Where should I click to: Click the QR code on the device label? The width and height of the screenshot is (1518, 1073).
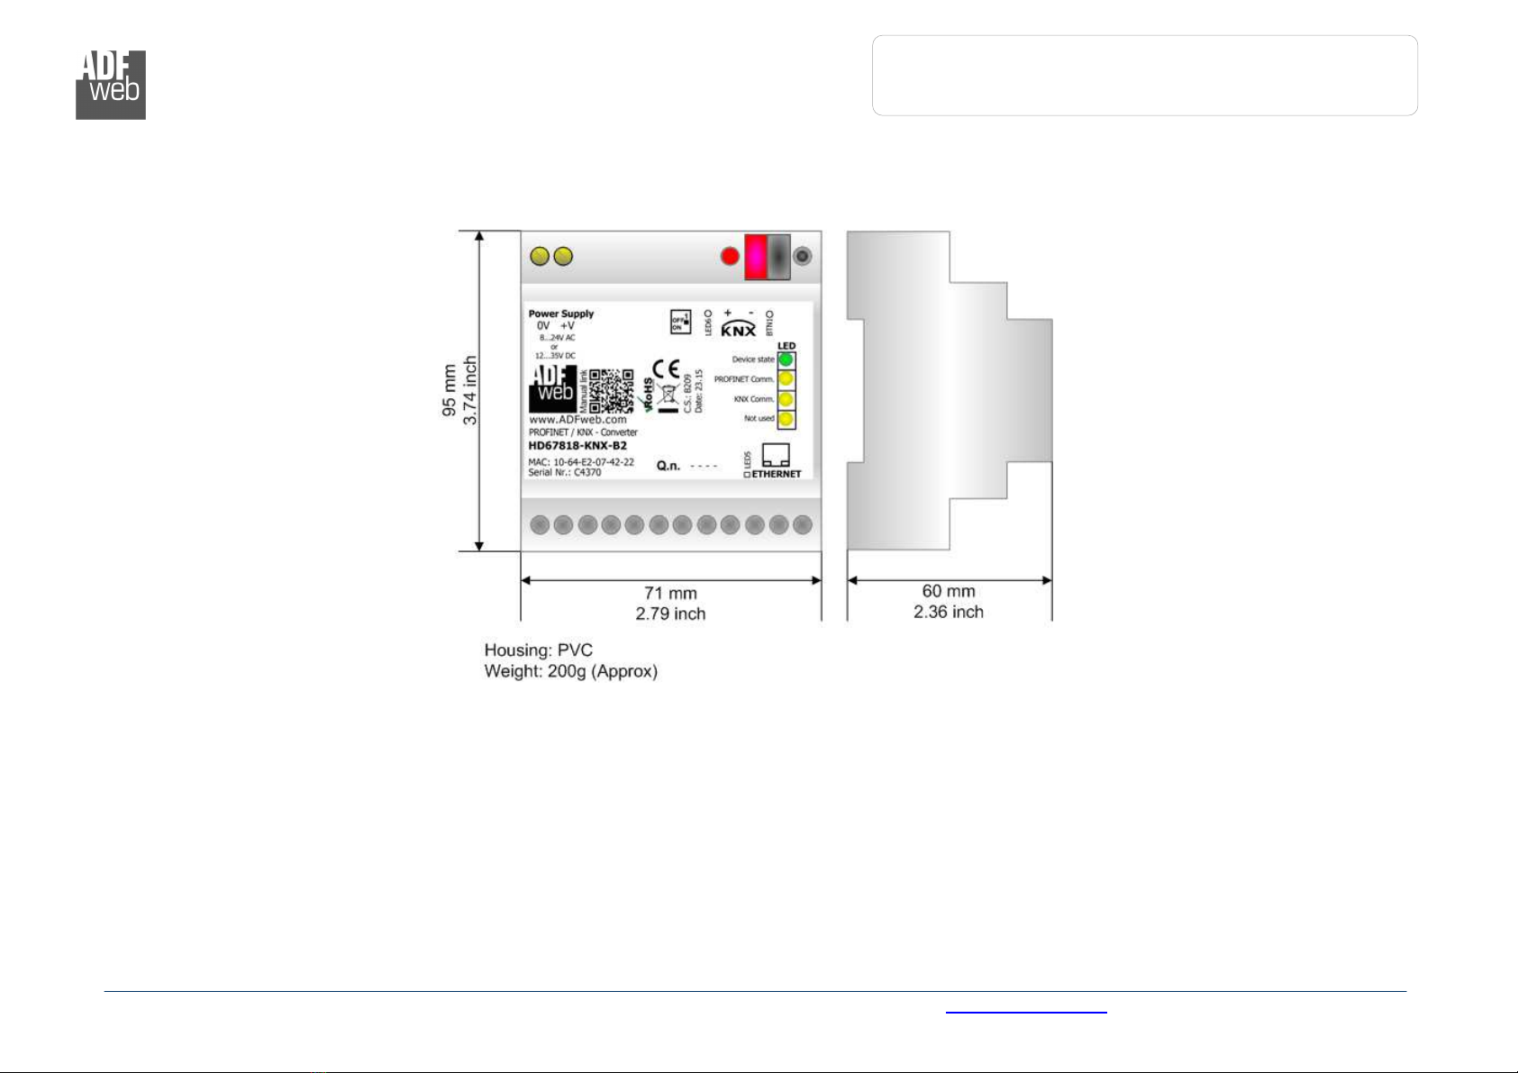pos(612,390)
